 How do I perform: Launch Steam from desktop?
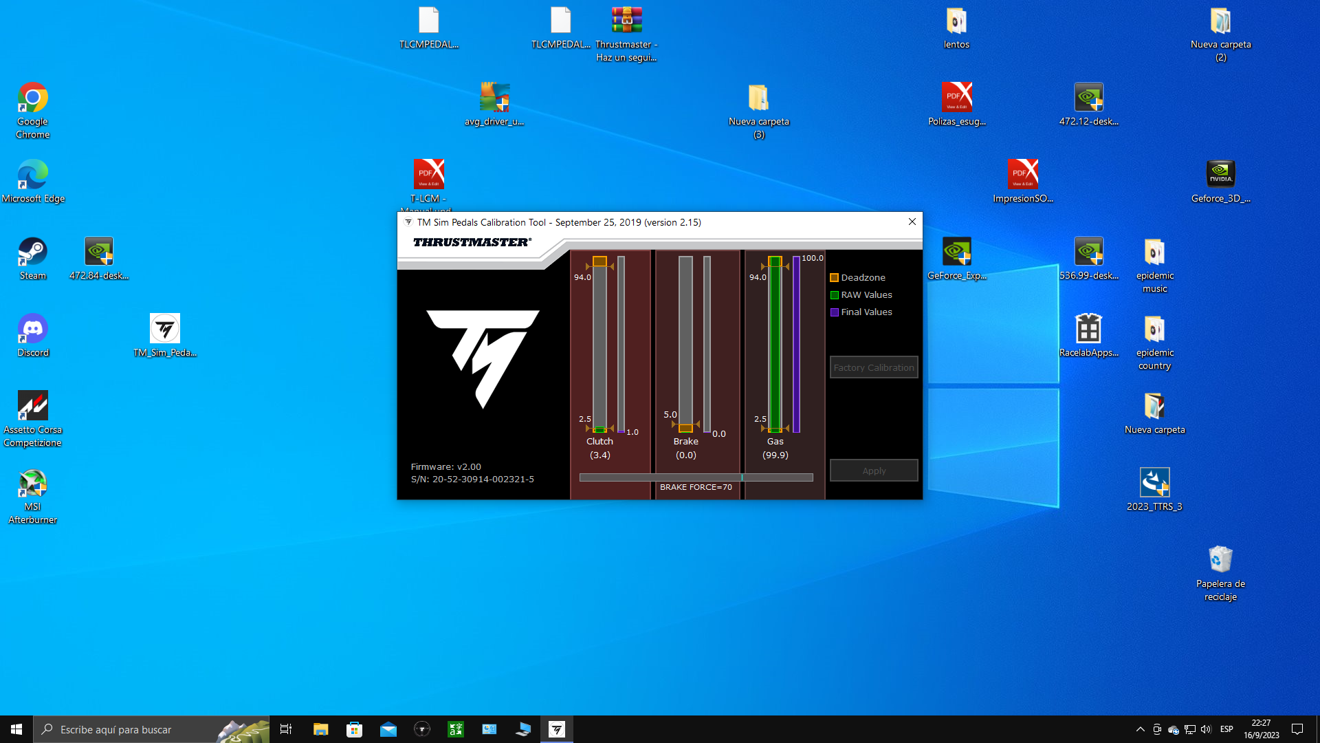tap(32, 259)
